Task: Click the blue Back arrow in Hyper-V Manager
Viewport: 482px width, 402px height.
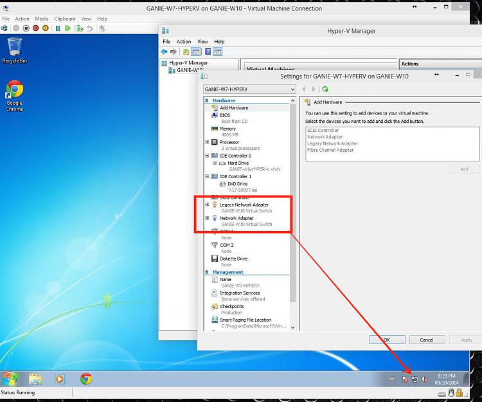Action: [164, 51]
